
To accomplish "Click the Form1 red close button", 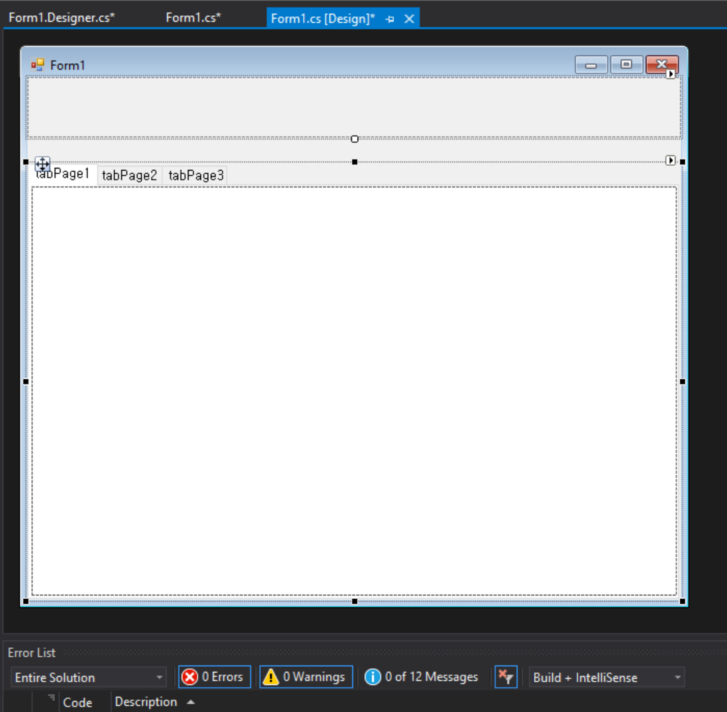I will 662,65.
